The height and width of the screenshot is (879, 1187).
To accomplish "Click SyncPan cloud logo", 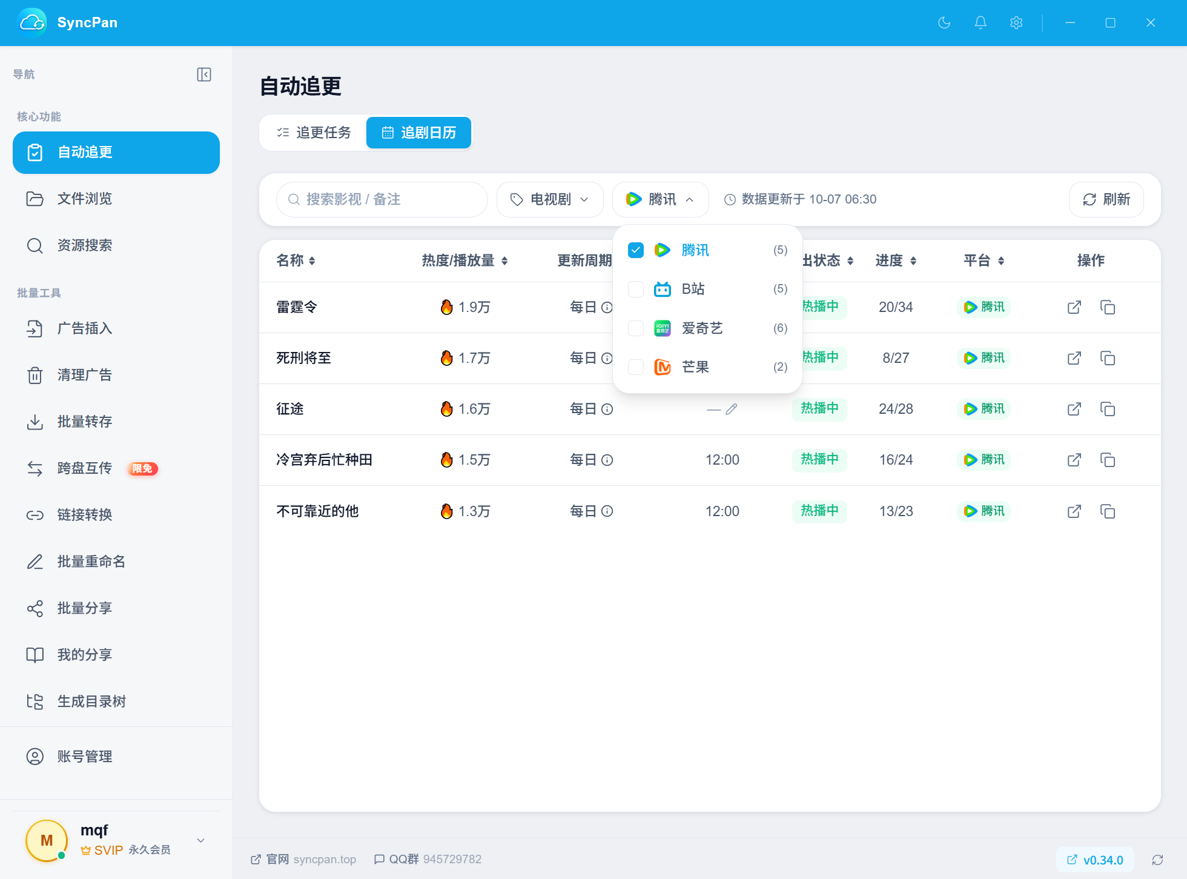I will coord(31,22).
